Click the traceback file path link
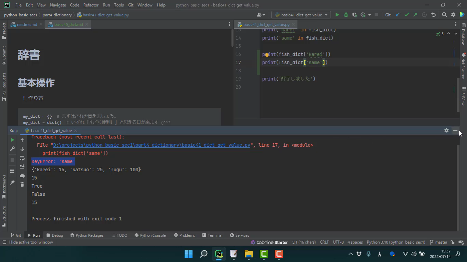467x262 pixels. [x=152, y=145]
